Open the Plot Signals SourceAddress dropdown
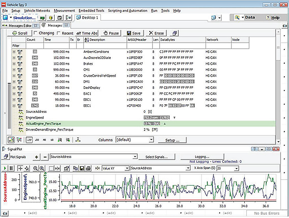The height and width of the screenshot is (218, 289). pos(135,157)
